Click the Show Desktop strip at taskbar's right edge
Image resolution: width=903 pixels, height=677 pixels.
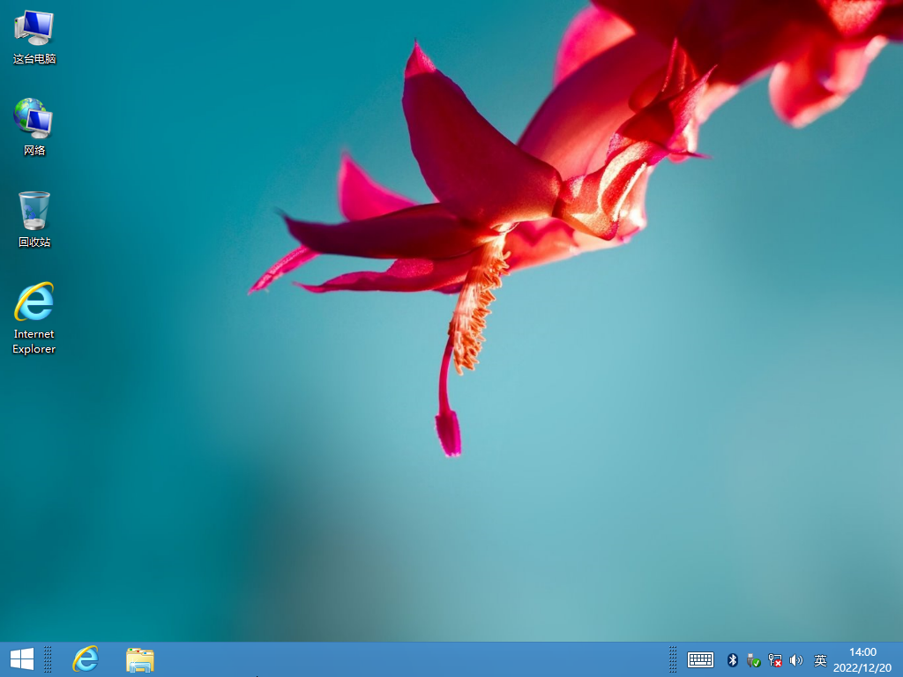[900, 658]
